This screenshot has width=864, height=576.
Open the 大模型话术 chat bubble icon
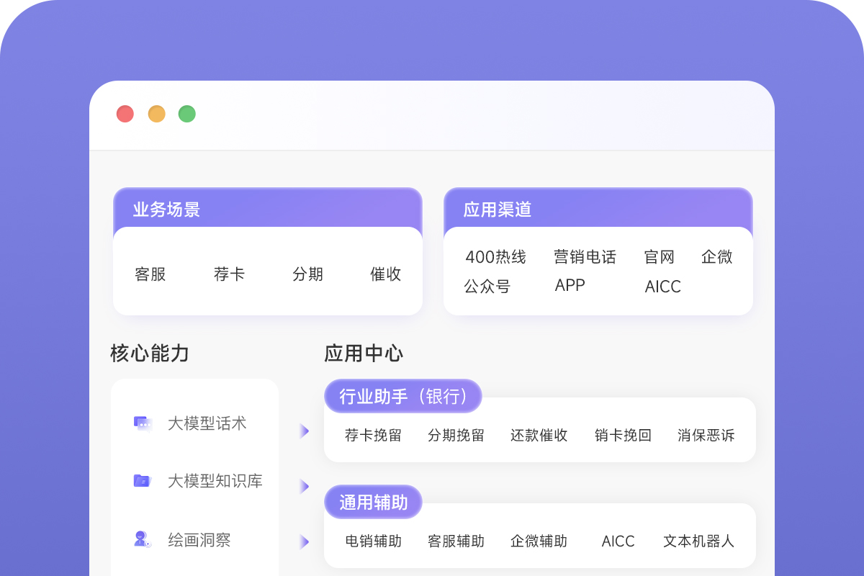point(142,423)
